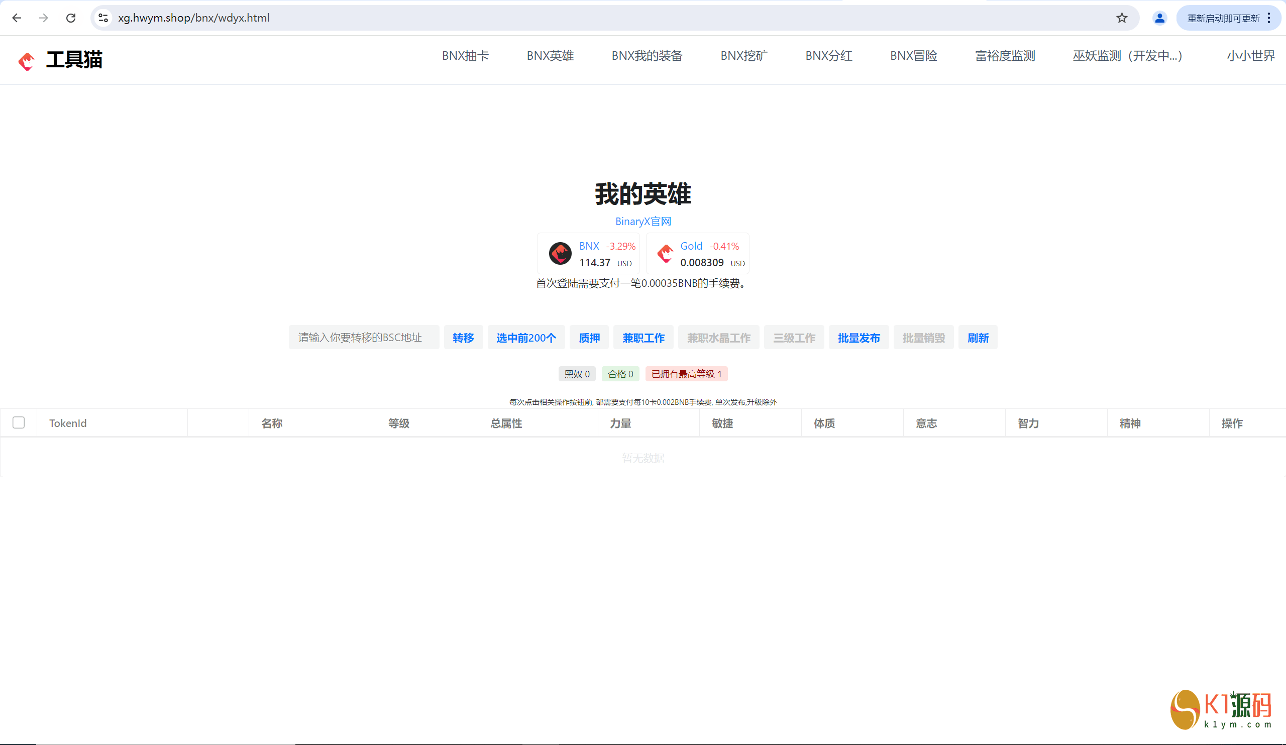Click the BinaryX官网 link
The width and height of the screenshot is (1286, 745).
click(643, 222)
